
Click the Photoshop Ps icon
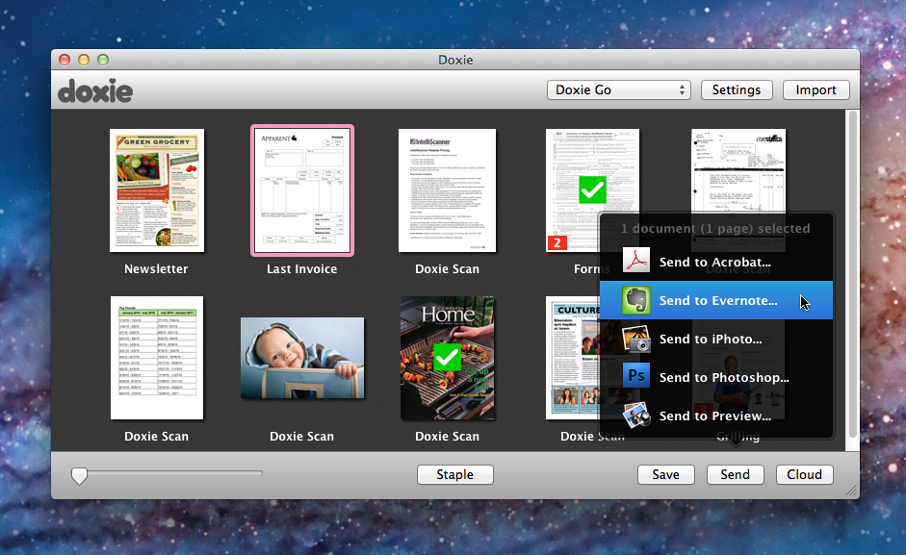(x=636, y=377)
